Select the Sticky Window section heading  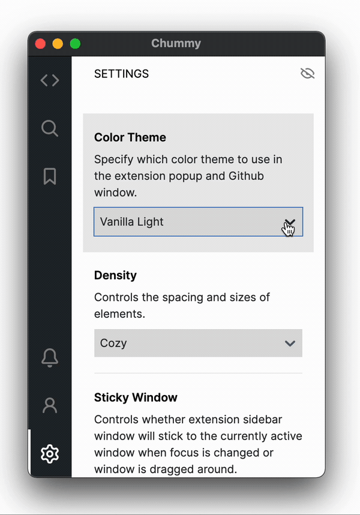[x=136, y=397]
